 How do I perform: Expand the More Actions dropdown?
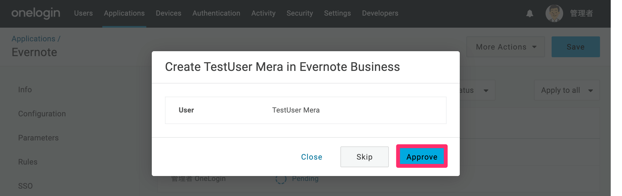[x=505, y=47]
